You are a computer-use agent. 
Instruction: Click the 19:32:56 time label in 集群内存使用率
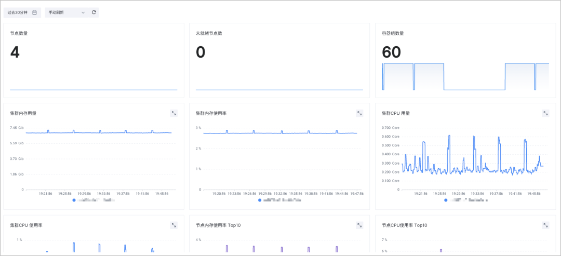280,194
